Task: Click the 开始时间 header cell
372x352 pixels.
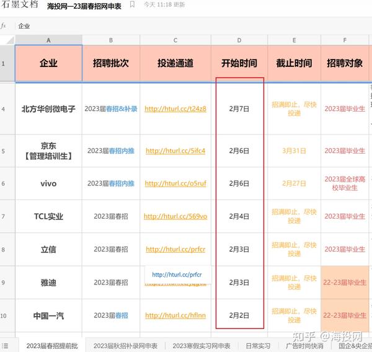Action: click(x=239, y=63)
